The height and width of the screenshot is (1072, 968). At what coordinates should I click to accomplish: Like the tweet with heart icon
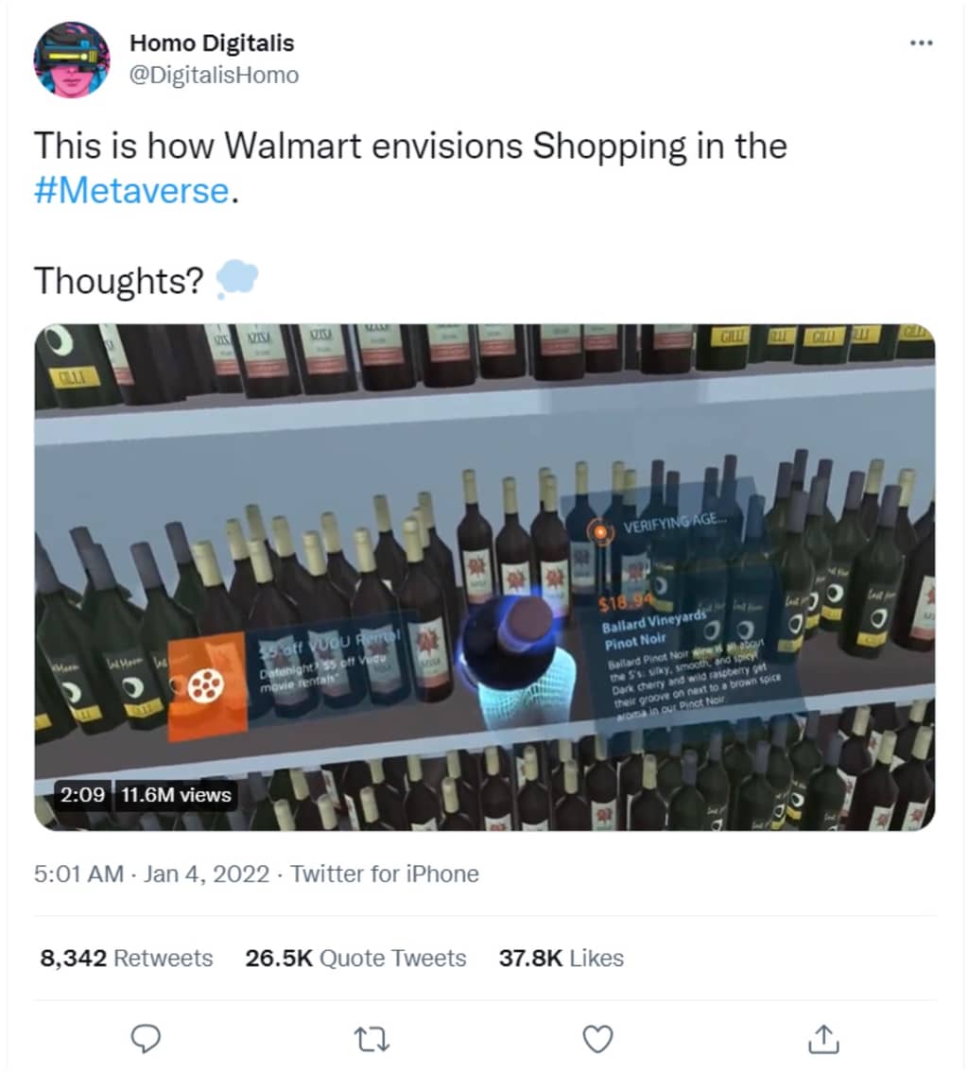pos(598,1039)
